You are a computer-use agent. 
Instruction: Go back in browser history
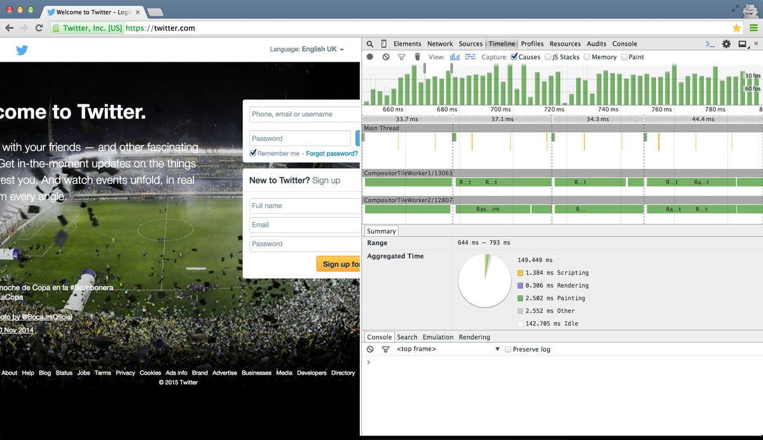9,28
